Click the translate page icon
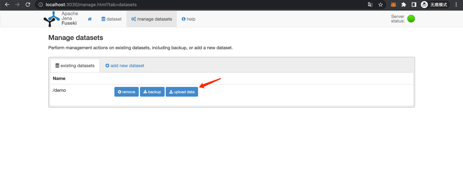The image size is (463, 173). point(370,5)
